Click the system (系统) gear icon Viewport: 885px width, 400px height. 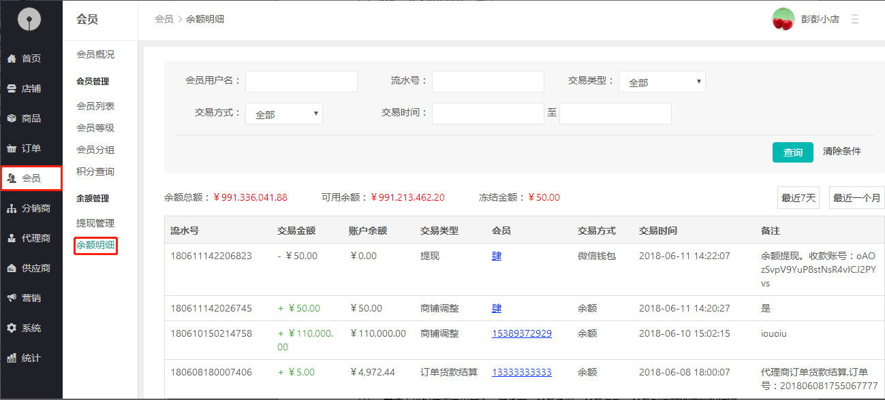tap(12, 328)
